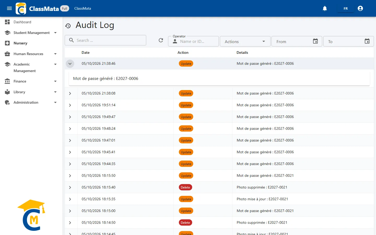Click 'Photo mise à jour : E2027-0021' at 18:15:35

262,199
